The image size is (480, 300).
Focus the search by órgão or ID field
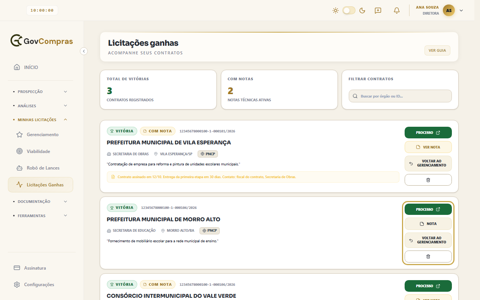(x=400, y=96)
